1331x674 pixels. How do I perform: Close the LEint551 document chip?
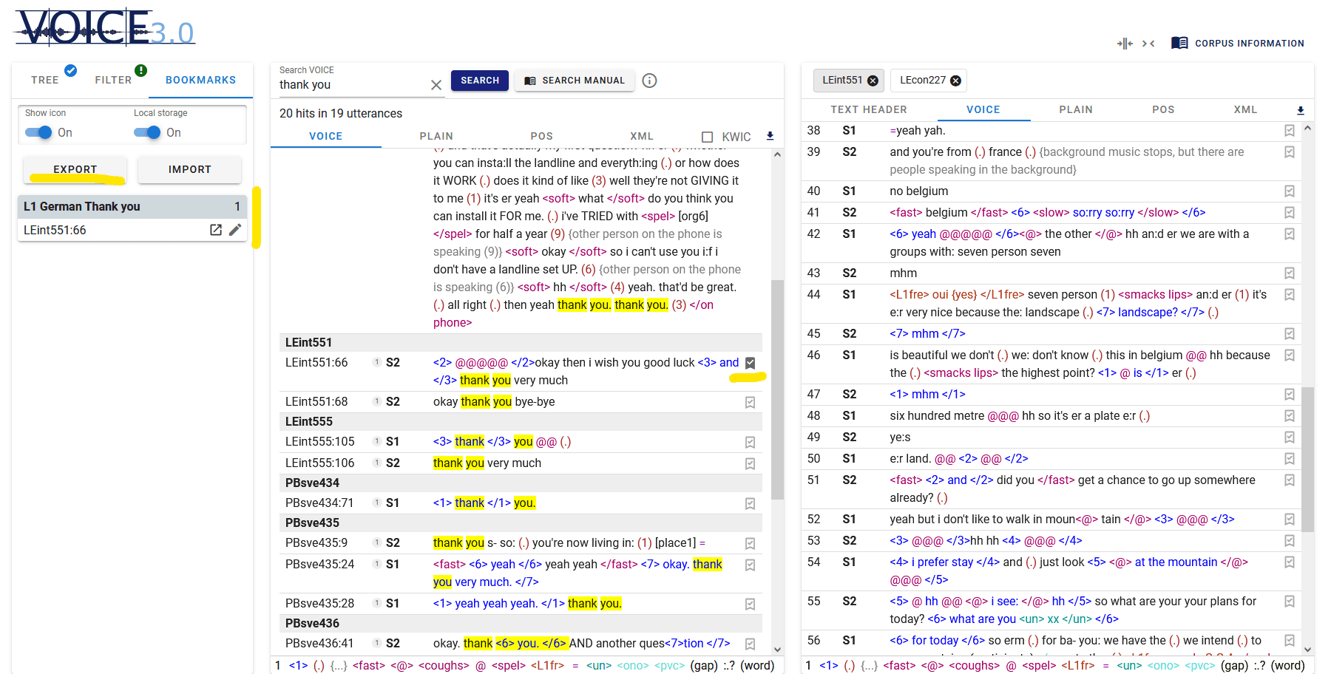tap(873, 81)
